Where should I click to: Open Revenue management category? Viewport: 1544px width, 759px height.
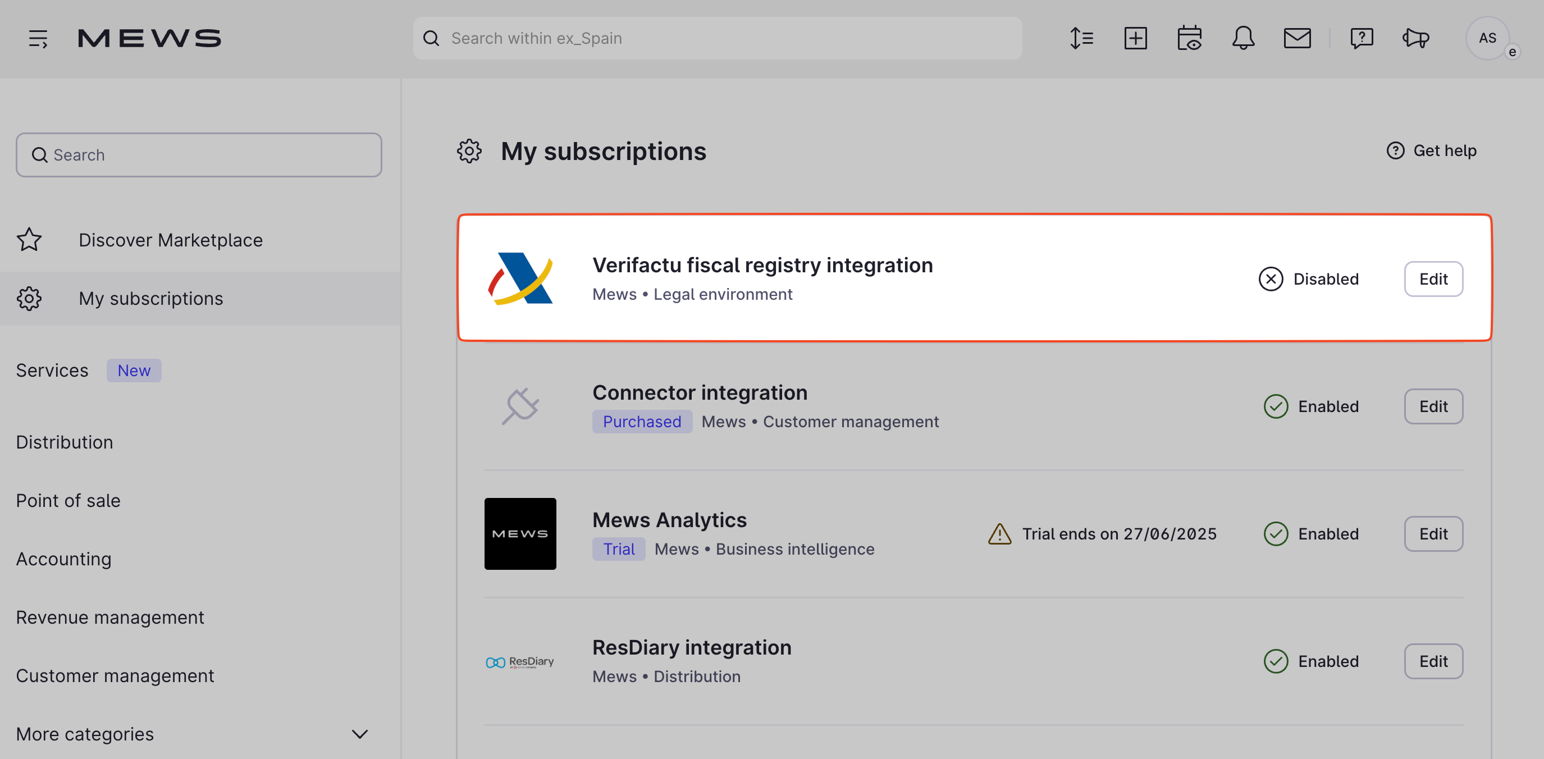tap(109, 618)
